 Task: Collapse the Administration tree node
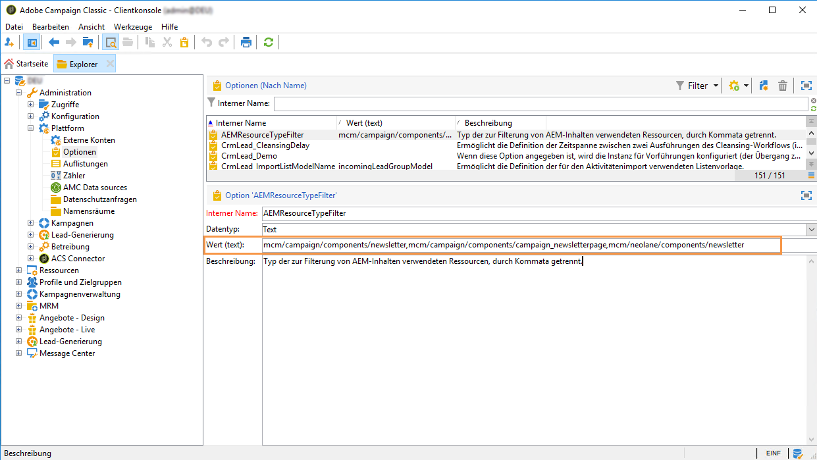pos(18,93)
